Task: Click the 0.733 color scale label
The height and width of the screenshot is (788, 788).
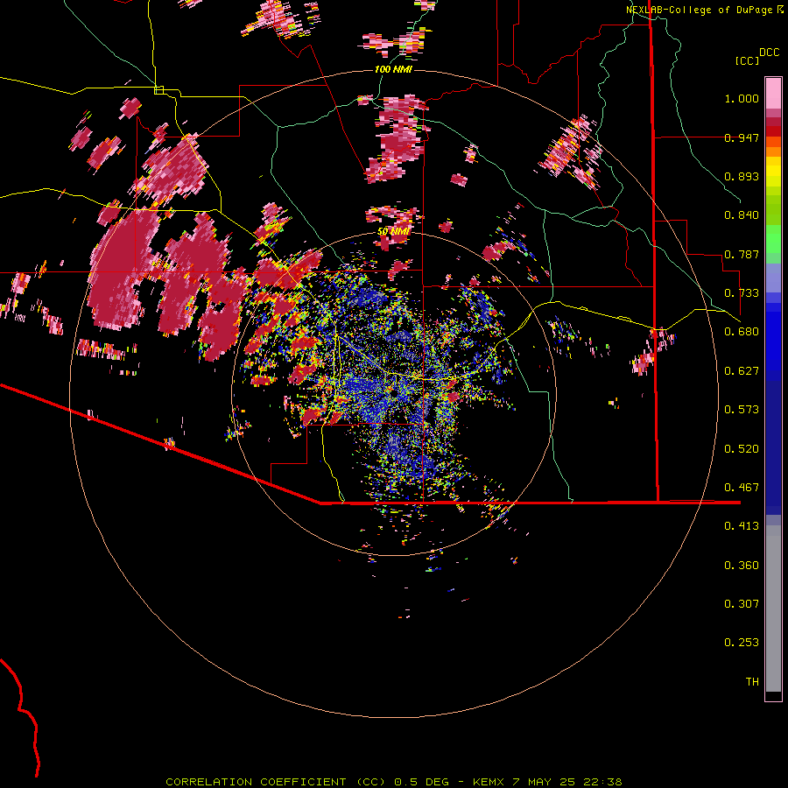Action: [742, 293]
